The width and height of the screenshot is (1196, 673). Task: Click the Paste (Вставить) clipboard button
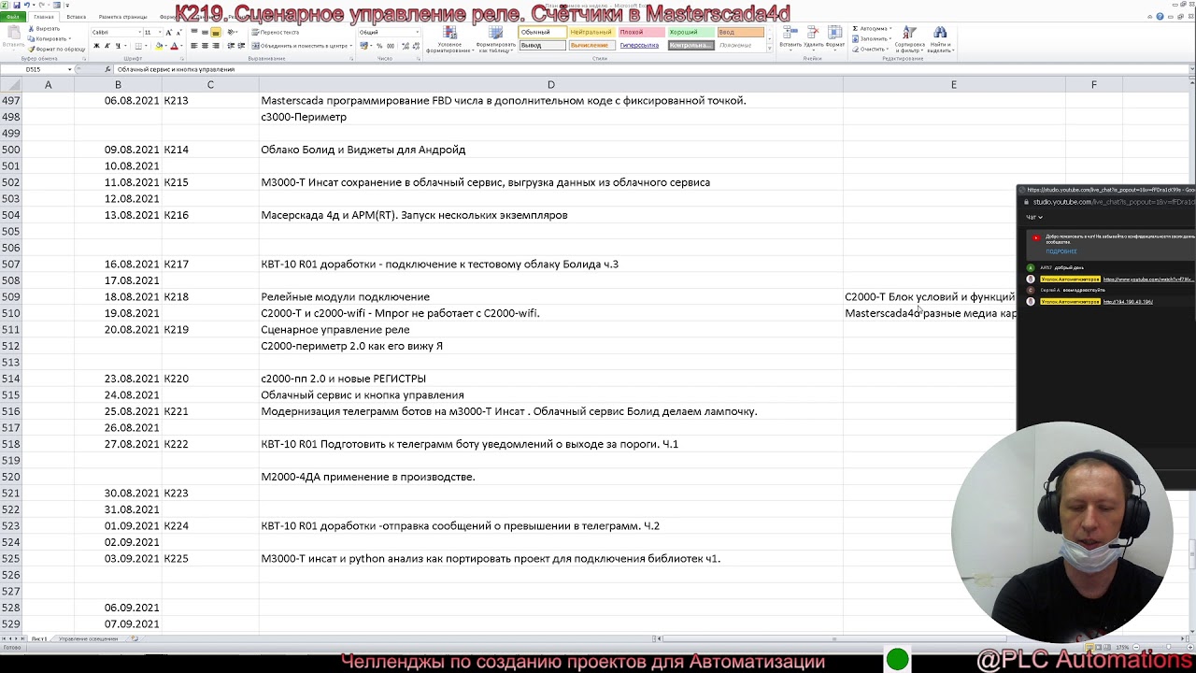coord(13,37)
